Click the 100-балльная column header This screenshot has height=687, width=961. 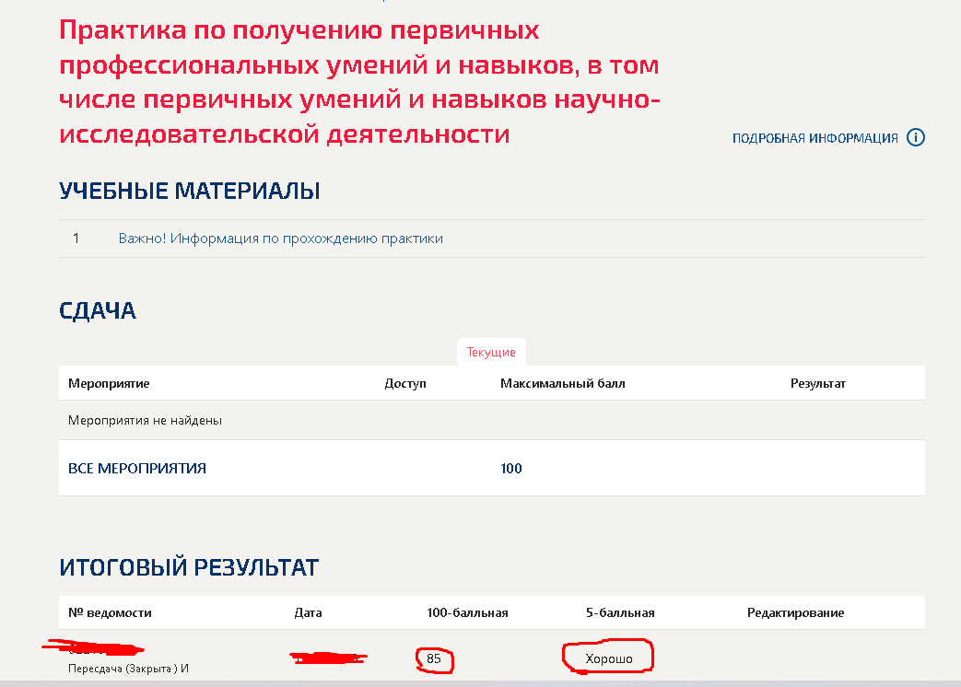467,612
